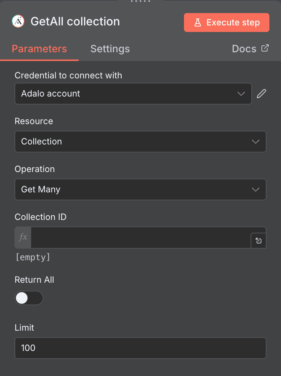Click the beaker icon on Execute step
The width and height of the screenshot is (281, 376).
click(197, 22)
